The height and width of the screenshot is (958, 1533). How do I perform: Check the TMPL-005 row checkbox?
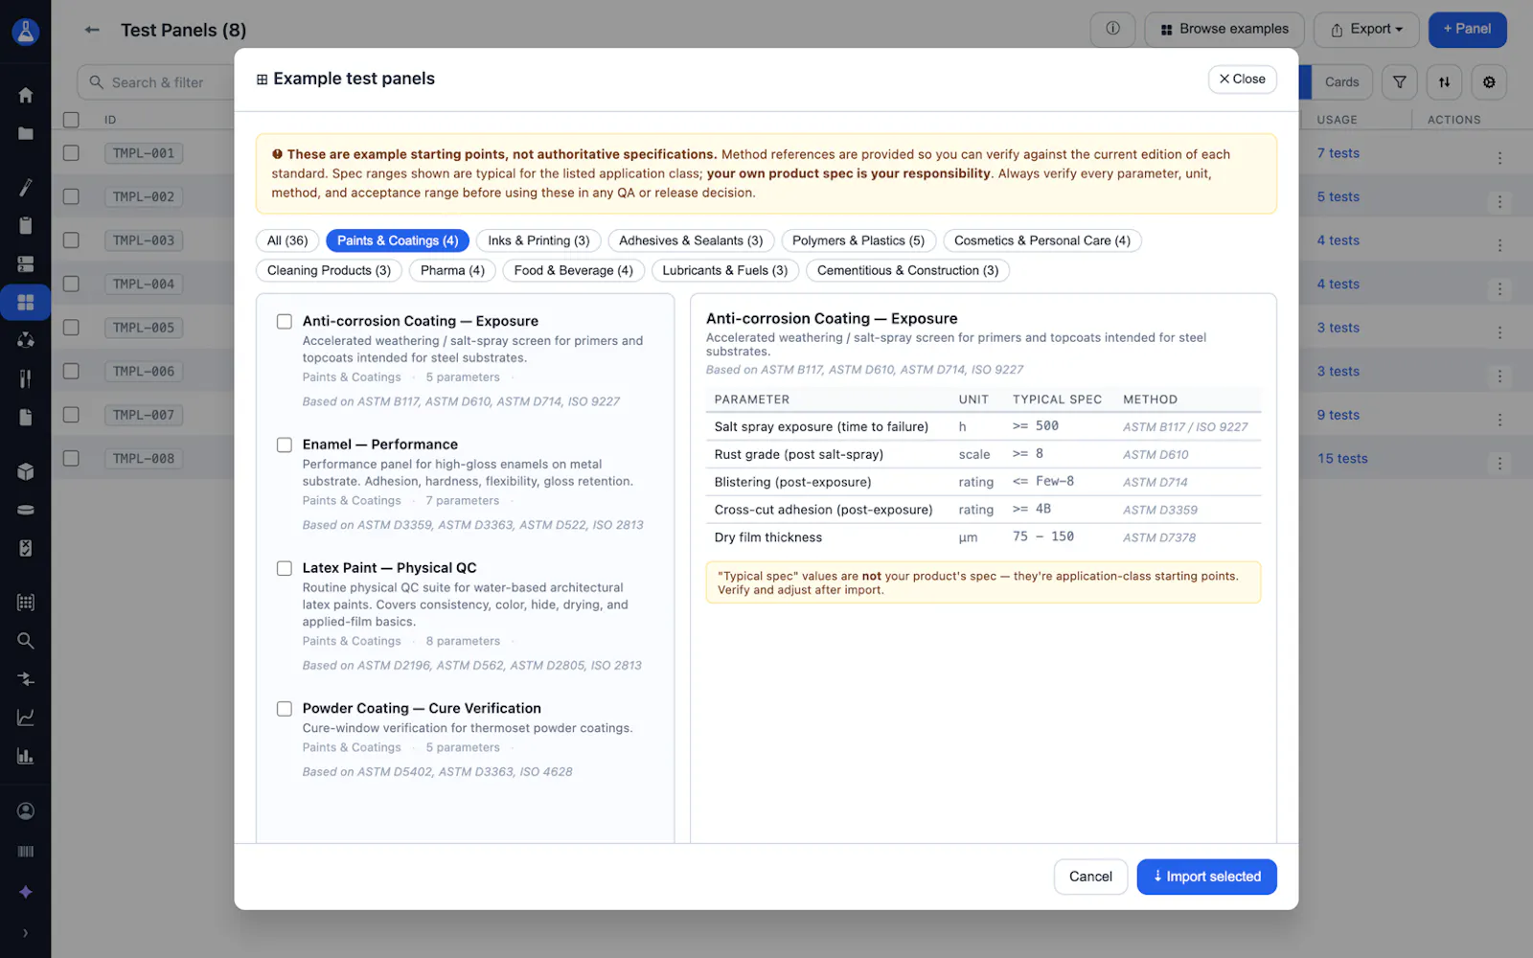71,328
